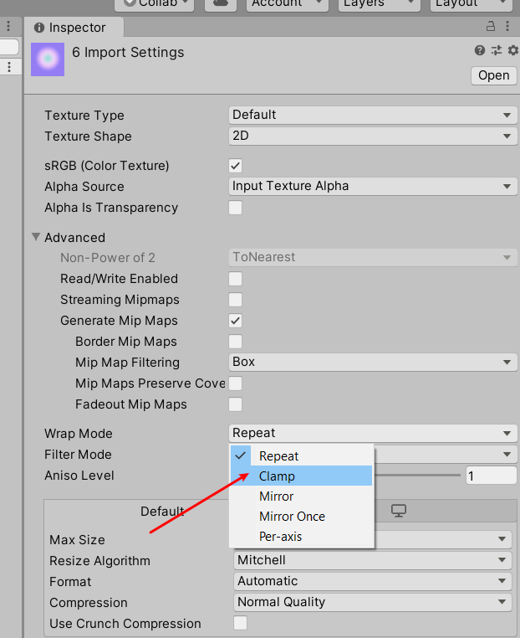Click the cloud services icon in the toolbar
Image resolution: width=520 pixels, height=638 pixels.
coord(221,3)
